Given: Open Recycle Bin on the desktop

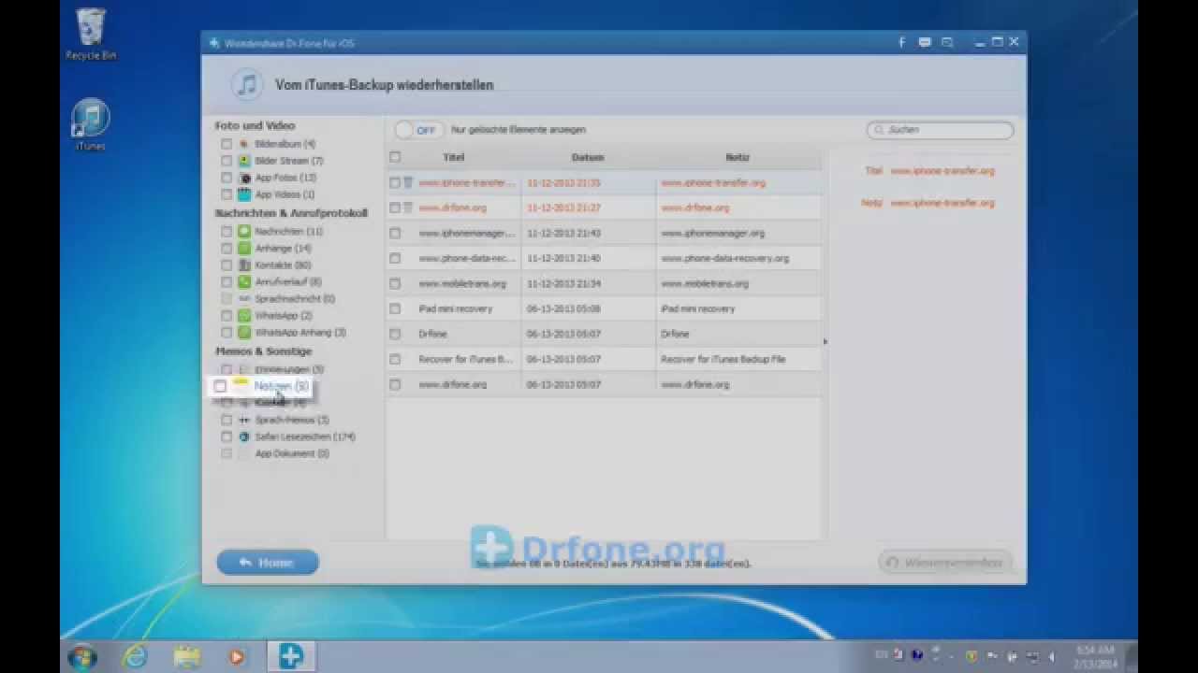Looking at the screenshot, I should 91,35.
